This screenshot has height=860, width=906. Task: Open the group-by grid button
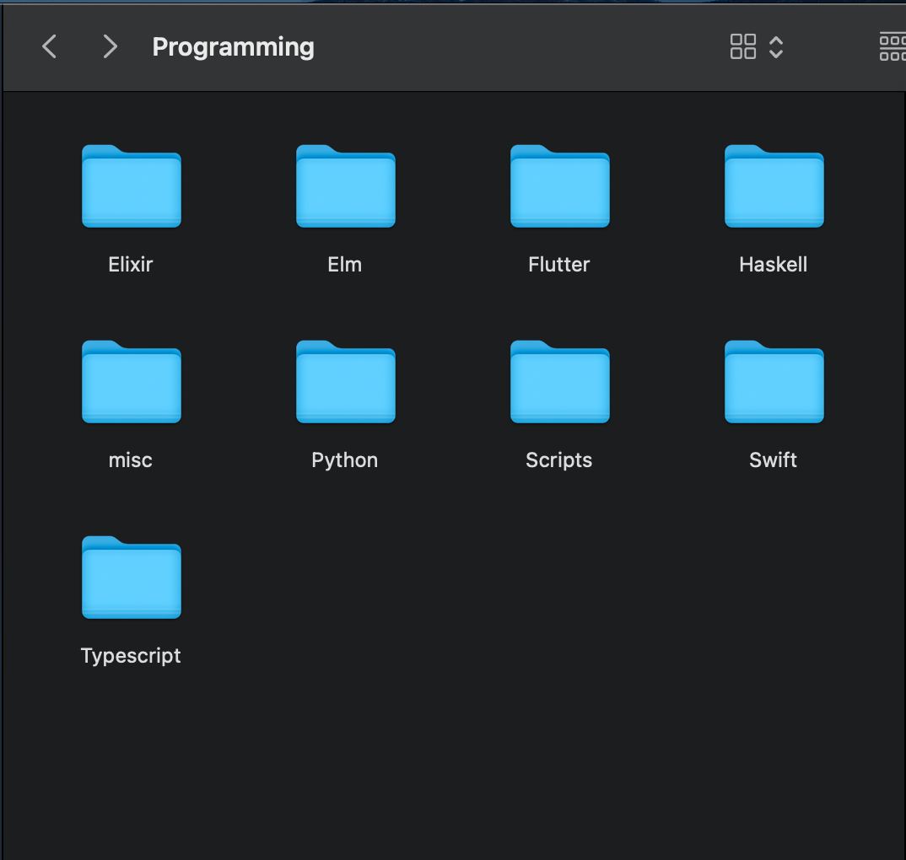pyautogui.click(x=893, y=46)
